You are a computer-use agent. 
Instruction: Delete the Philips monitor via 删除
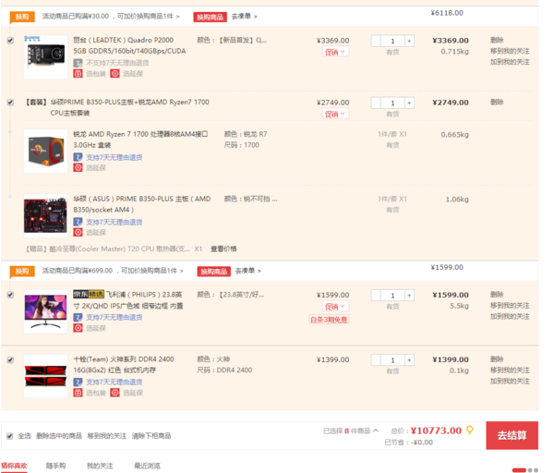click(x=497, y=295)
